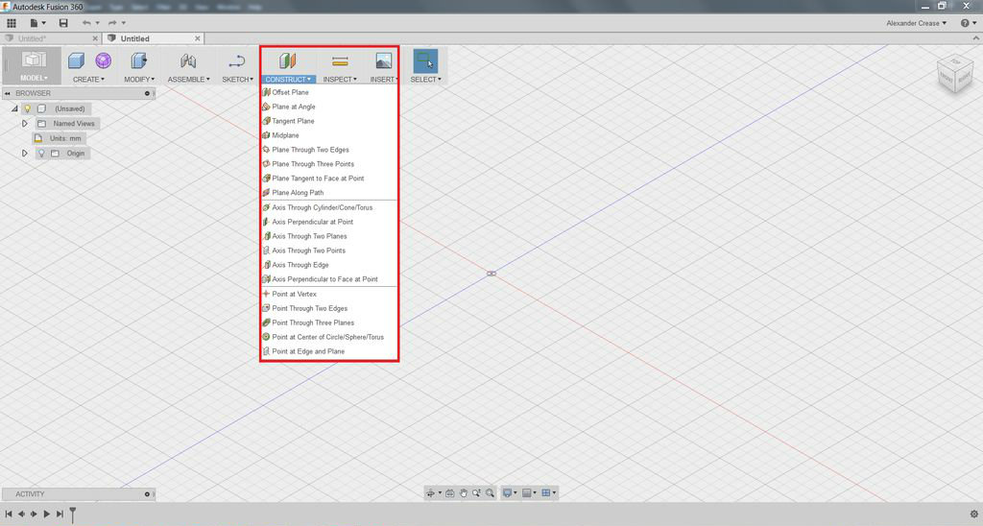The image size is (983, 526).
Task: Toggle visibility bulb of (Unsaved) component
Action: tap(28, 109)
